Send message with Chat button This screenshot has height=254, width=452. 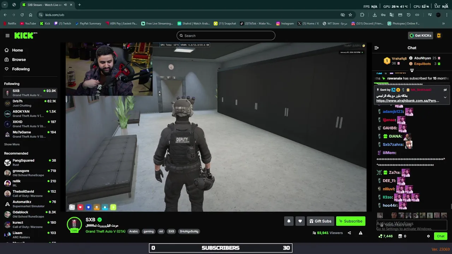click(441, 236)
